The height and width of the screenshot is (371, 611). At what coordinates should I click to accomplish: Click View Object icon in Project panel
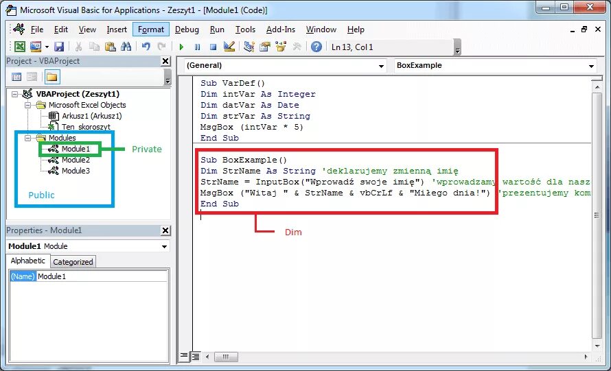tap(32, 77)
